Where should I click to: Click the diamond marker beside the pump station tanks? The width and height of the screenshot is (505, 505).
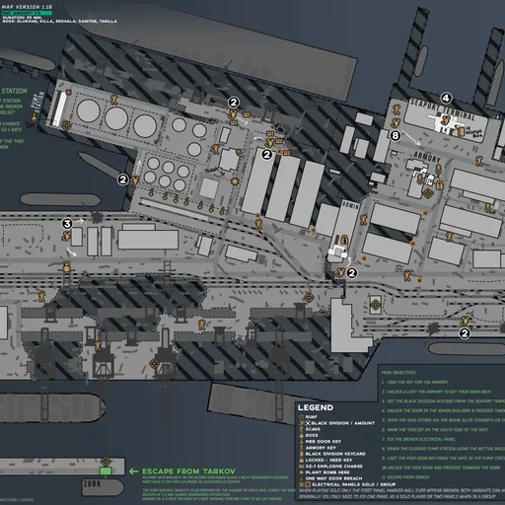pos(66,125)
